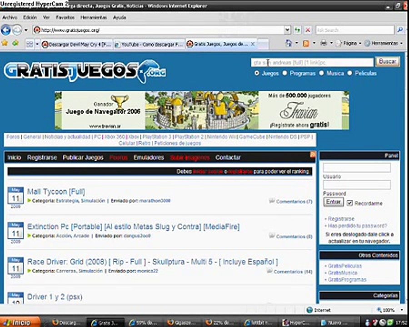409x327 pixels.
Task: Click the Internet zone globe icon in status bar
Action: (x=309, y=310)
